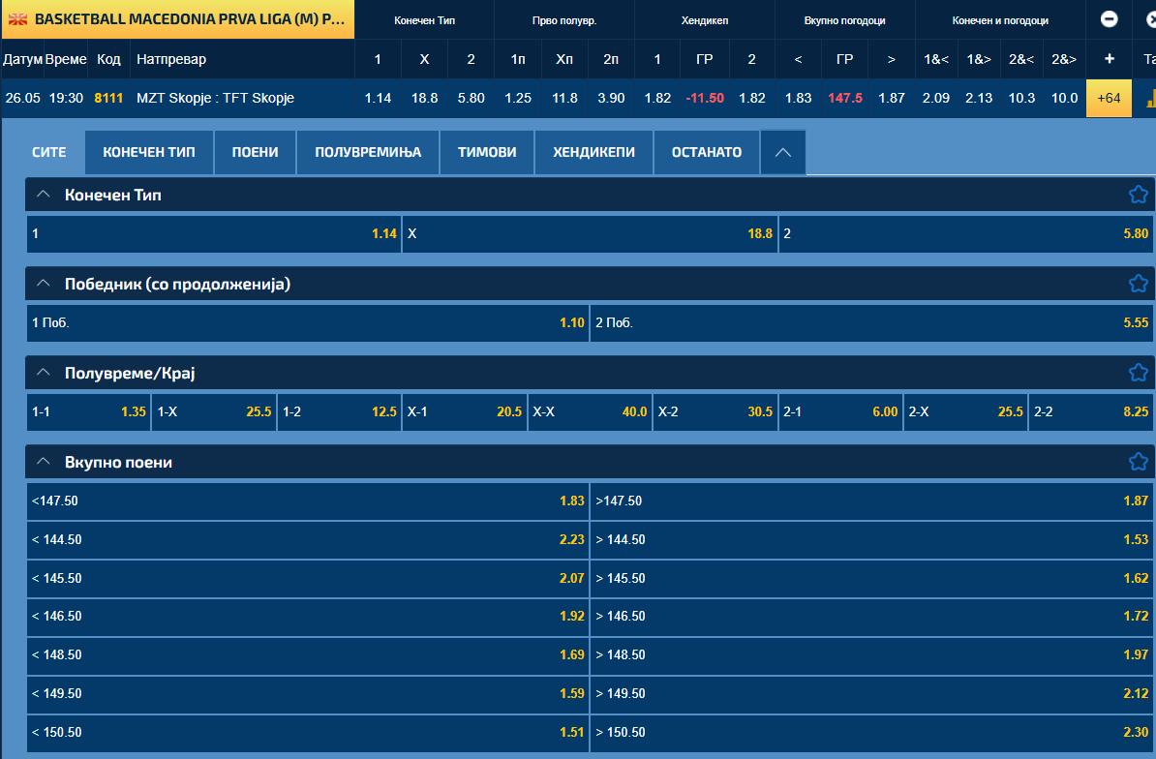Switch to the КОНЕЧЕН ТИП tab
Screen dimensions: 1156x759
click(x=149, y=153)
